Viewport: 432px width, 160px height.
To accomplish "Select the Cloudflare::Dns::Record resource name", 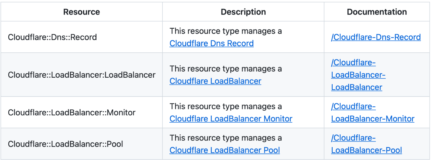I will [52, 37].
